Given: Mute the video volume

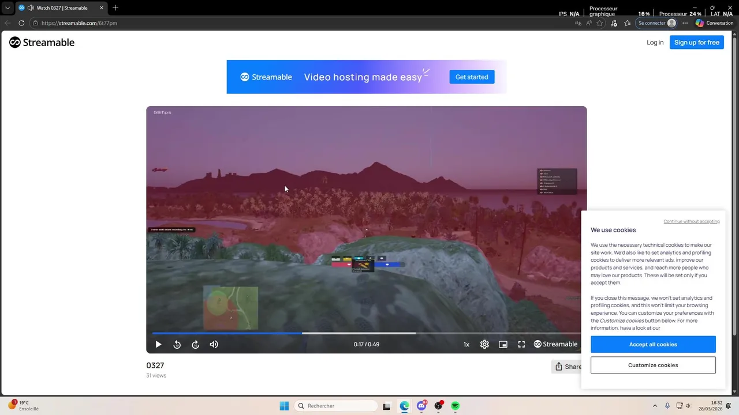Looking at the screenshot, I should click(x=214, y=344).
